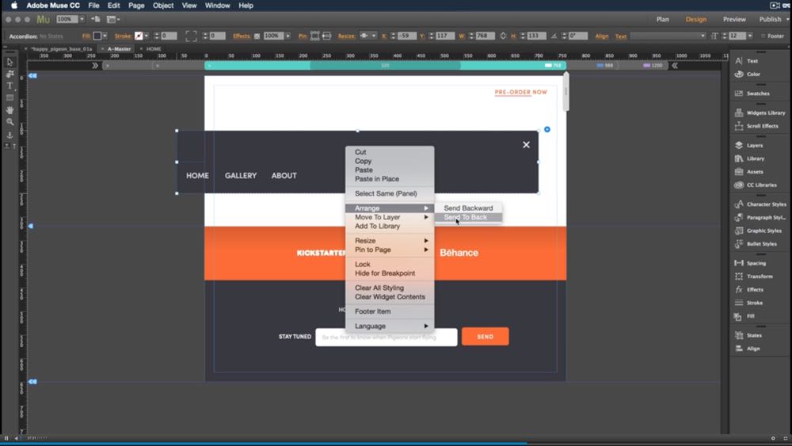The width and height of the screenshot is (792, 446).
Task: Select the Zoom magnifier tool
Action: 10,122
